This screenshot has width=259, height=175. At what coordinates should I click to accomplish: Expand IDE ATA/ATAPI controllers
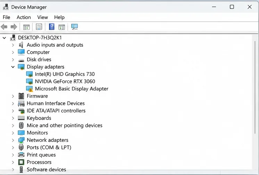click(x=13, y=111)
